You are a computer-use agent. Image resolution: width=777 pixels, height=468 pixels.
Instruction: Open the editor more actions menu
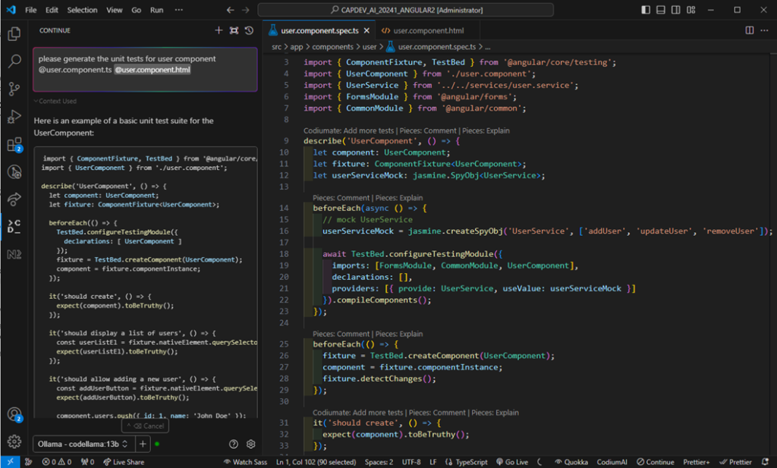pos(763,30)
